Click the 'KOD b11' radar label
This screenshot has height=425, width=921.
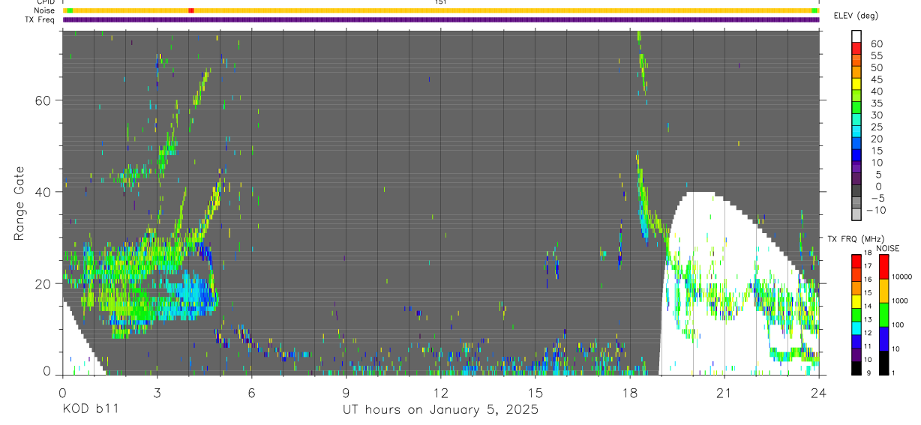click(x=89, y=409)
